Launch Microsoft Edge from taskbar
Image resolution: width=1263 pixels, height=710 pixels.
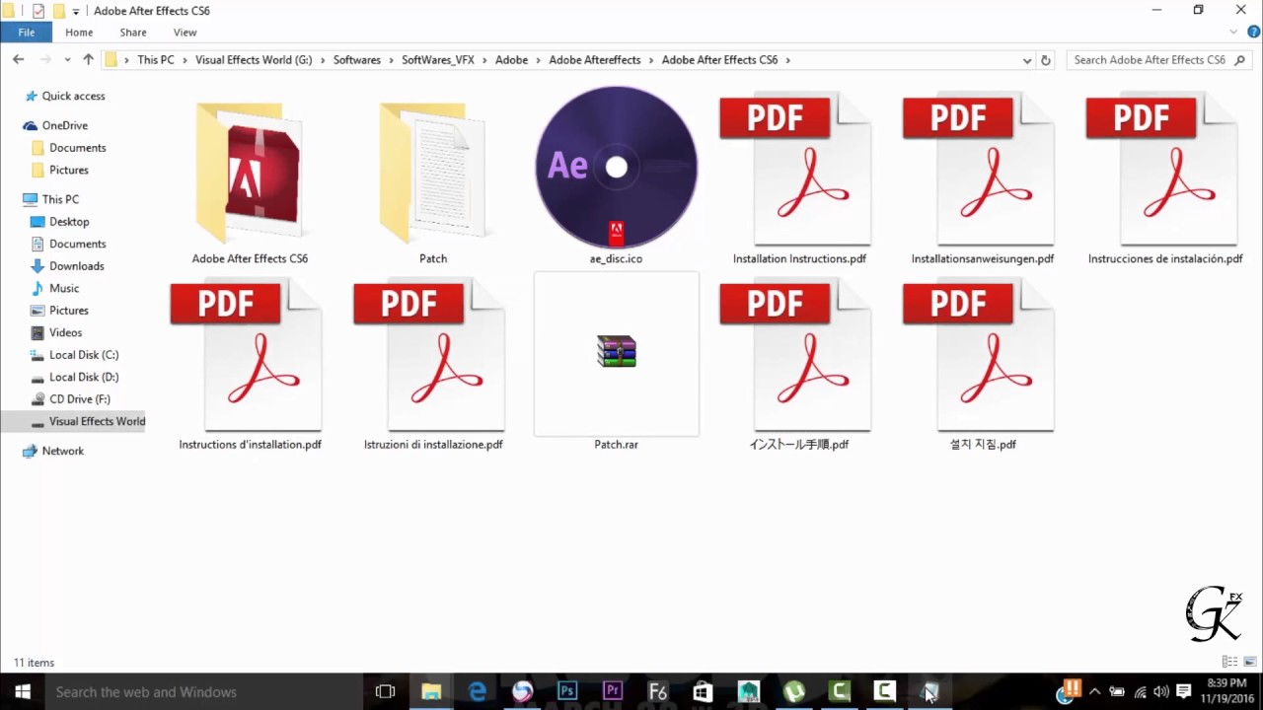(477, 692)
